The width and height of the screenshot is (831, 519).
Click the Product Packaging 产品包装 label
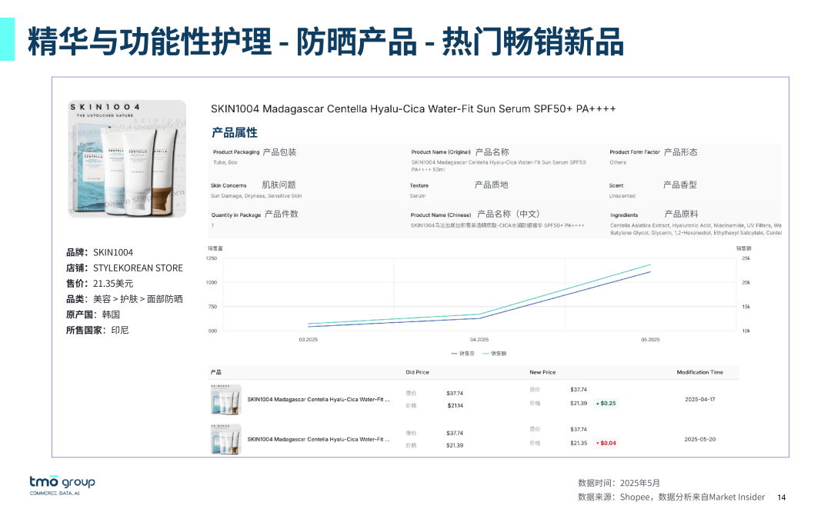pyautogui.click(x=255, y=152)
